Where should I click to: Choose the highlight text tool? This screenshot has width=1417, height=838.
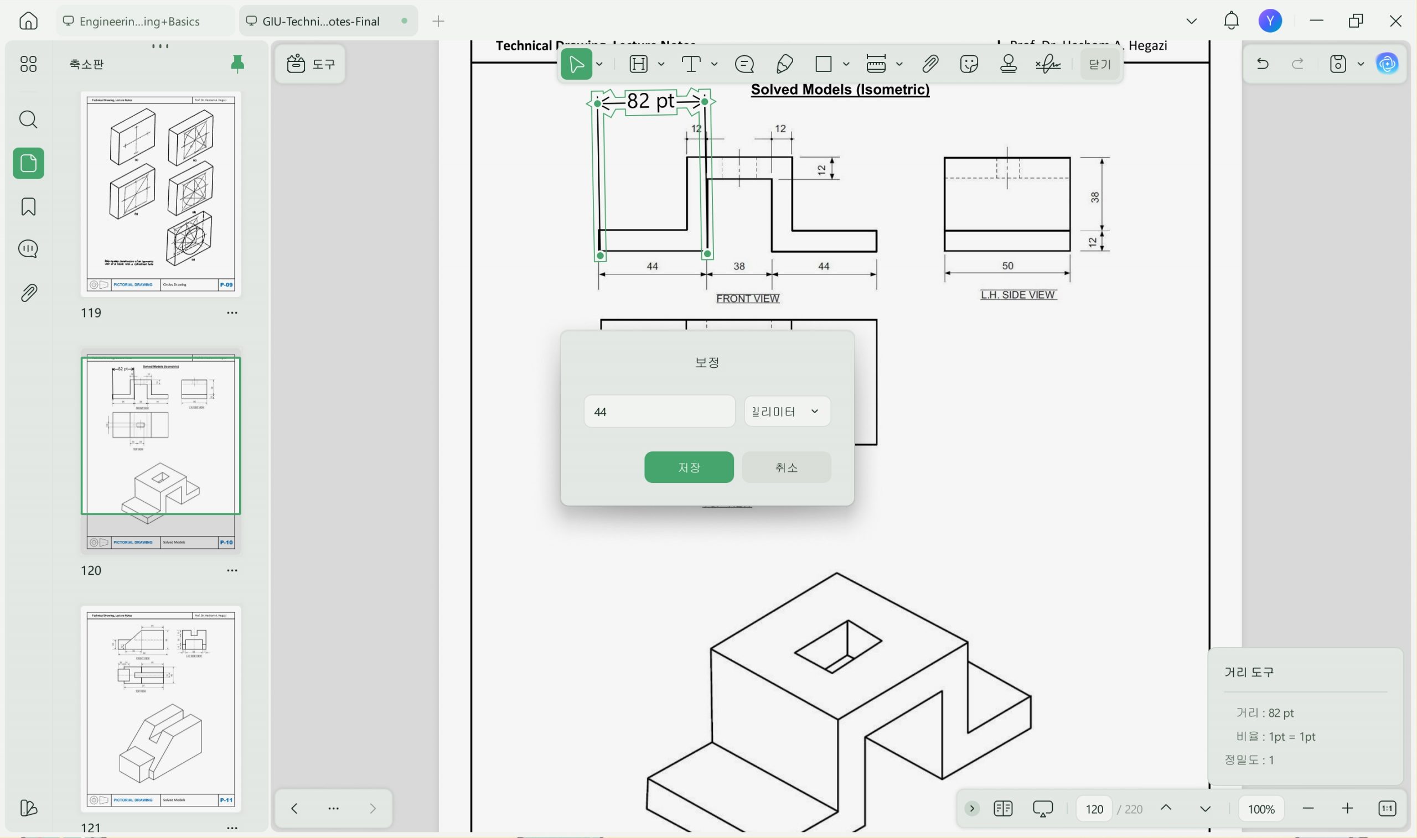(x=638, y=64)
